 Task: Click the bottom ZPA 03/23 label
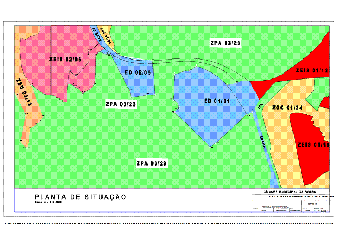pyautogui.click(x=152, y=163)
